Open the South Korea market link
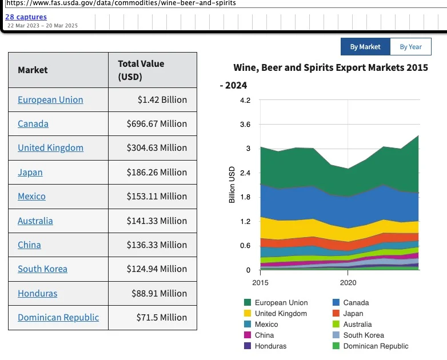 (x=42, y=269)
